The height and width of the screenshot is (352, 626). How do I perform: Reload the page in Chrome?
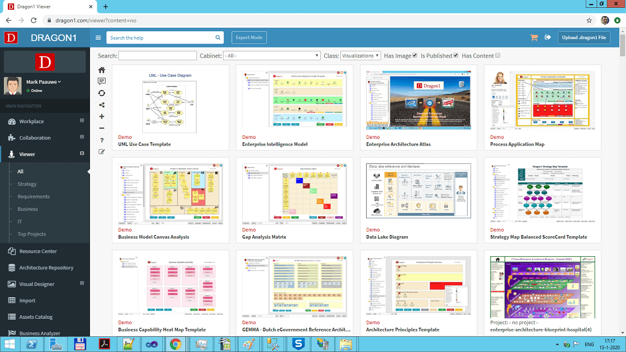(34, 21)
